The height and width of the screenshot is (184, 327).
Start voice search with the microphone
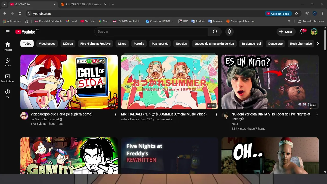coord(229,32)
